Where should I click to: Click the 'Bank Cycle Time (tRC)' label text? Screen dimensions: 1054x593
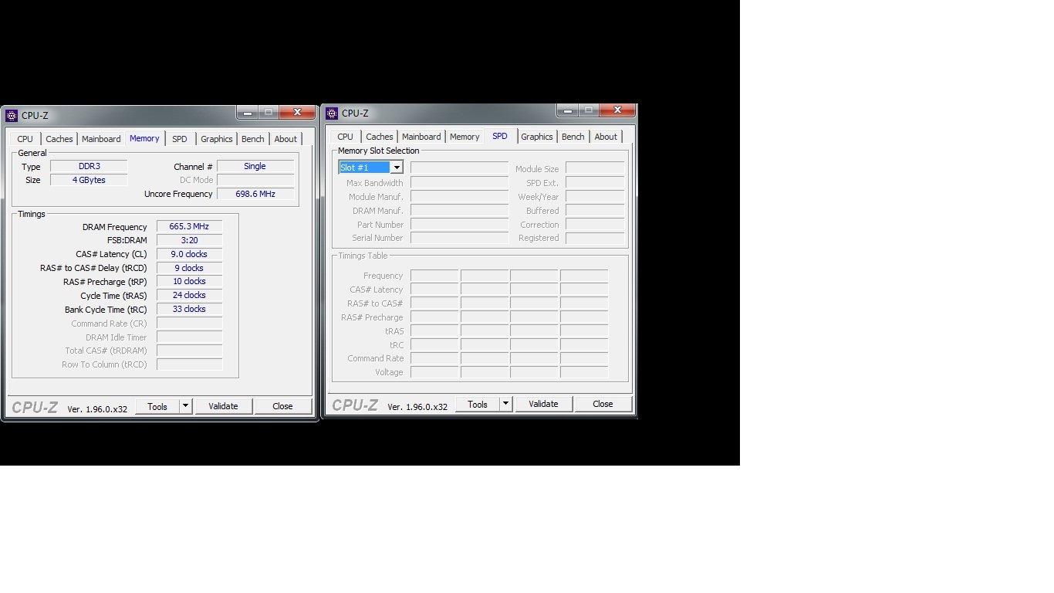[106, 310]
